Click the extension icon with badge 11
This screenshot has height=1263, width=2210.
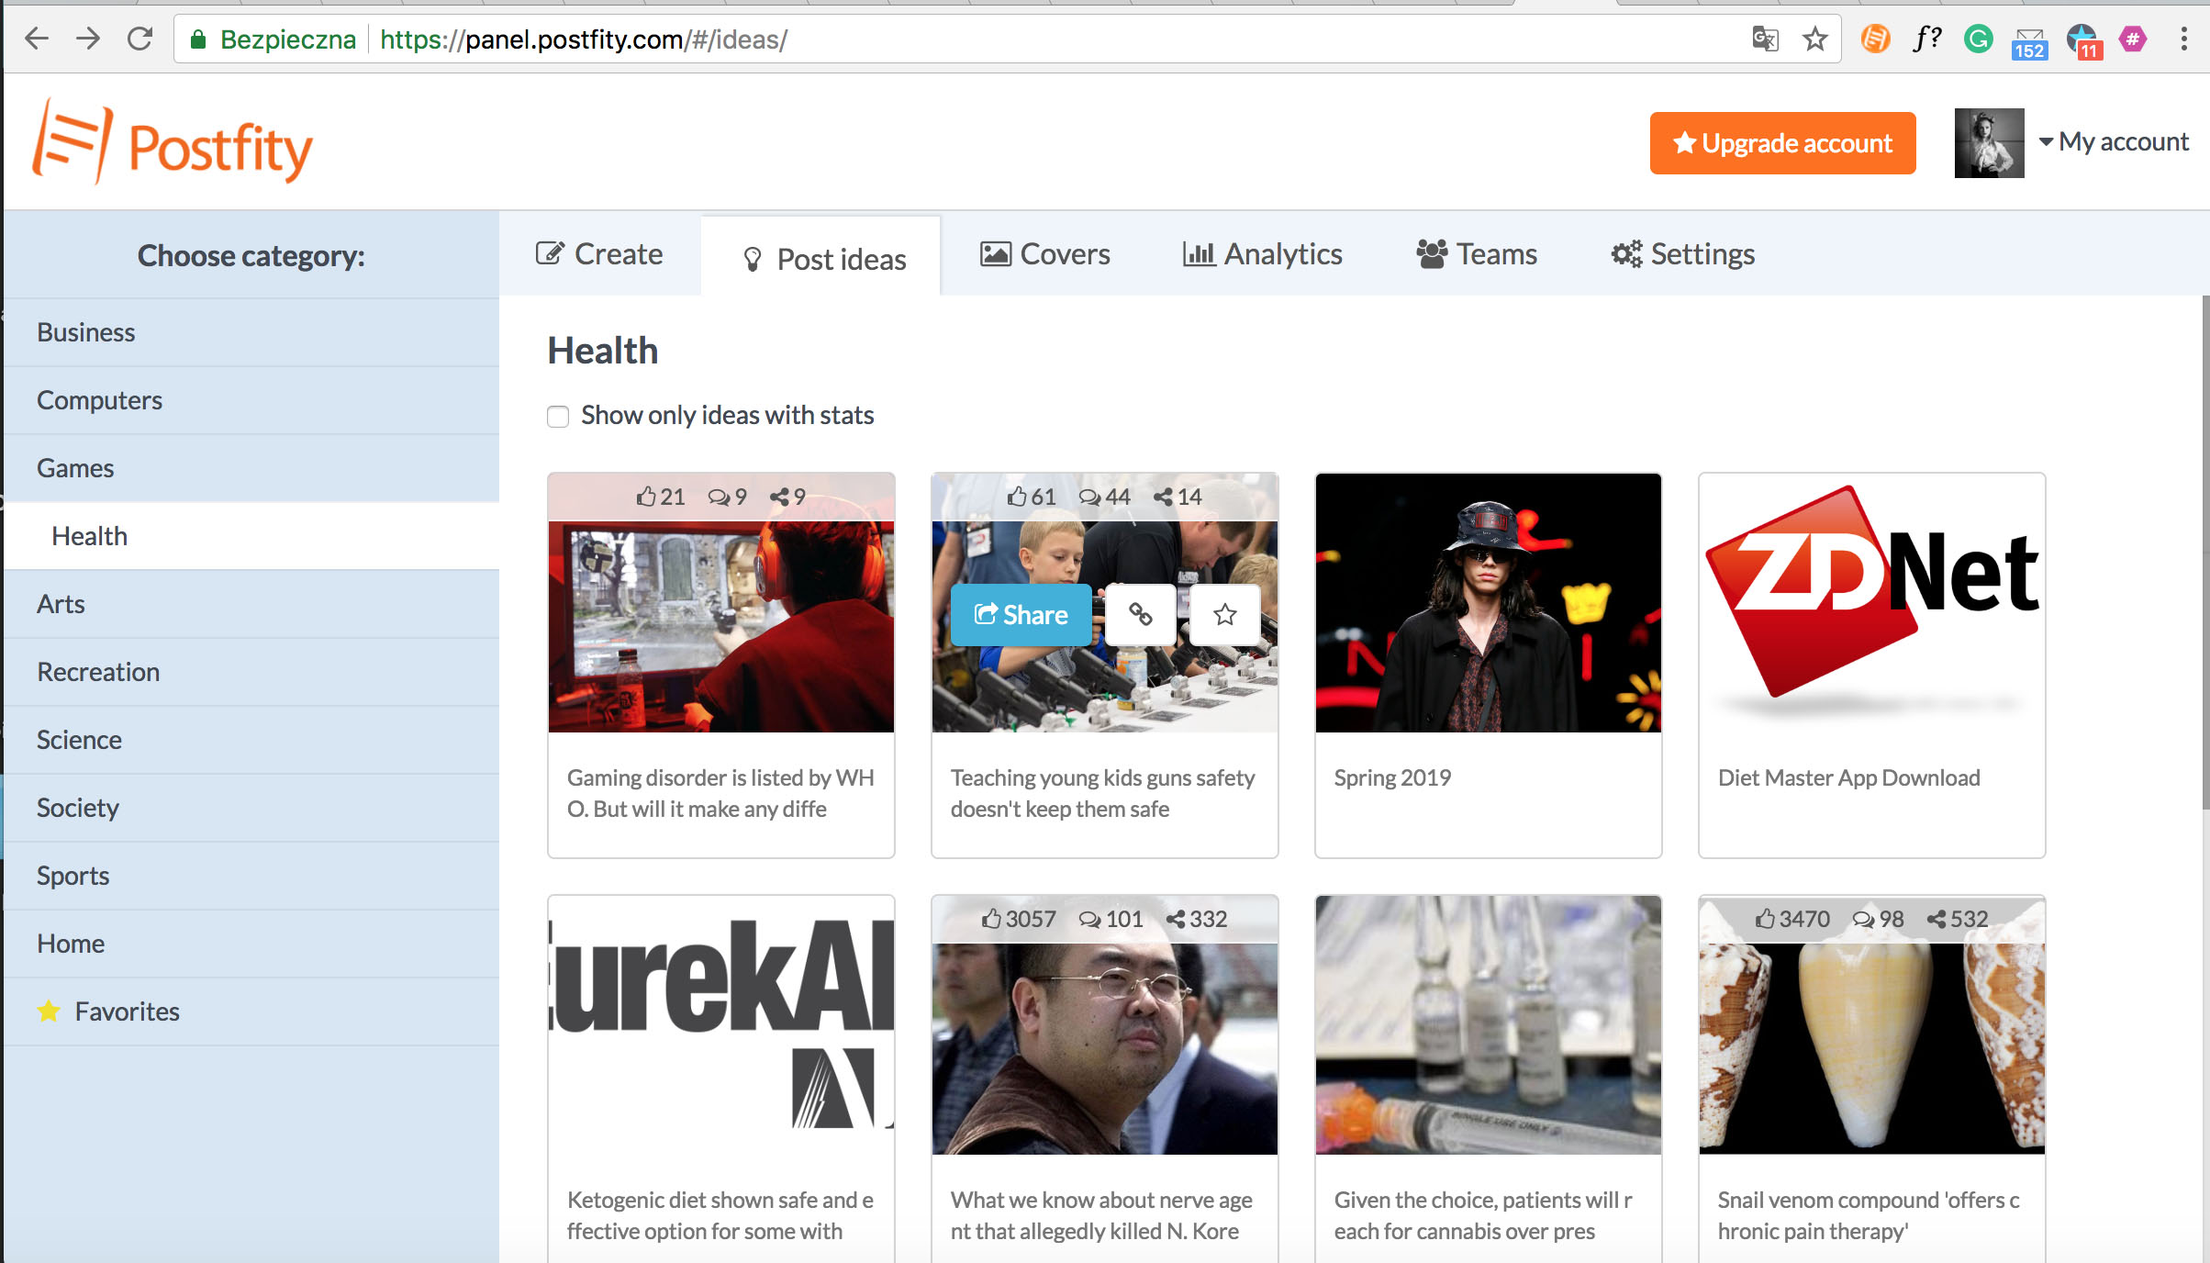tap(2083, 42)
